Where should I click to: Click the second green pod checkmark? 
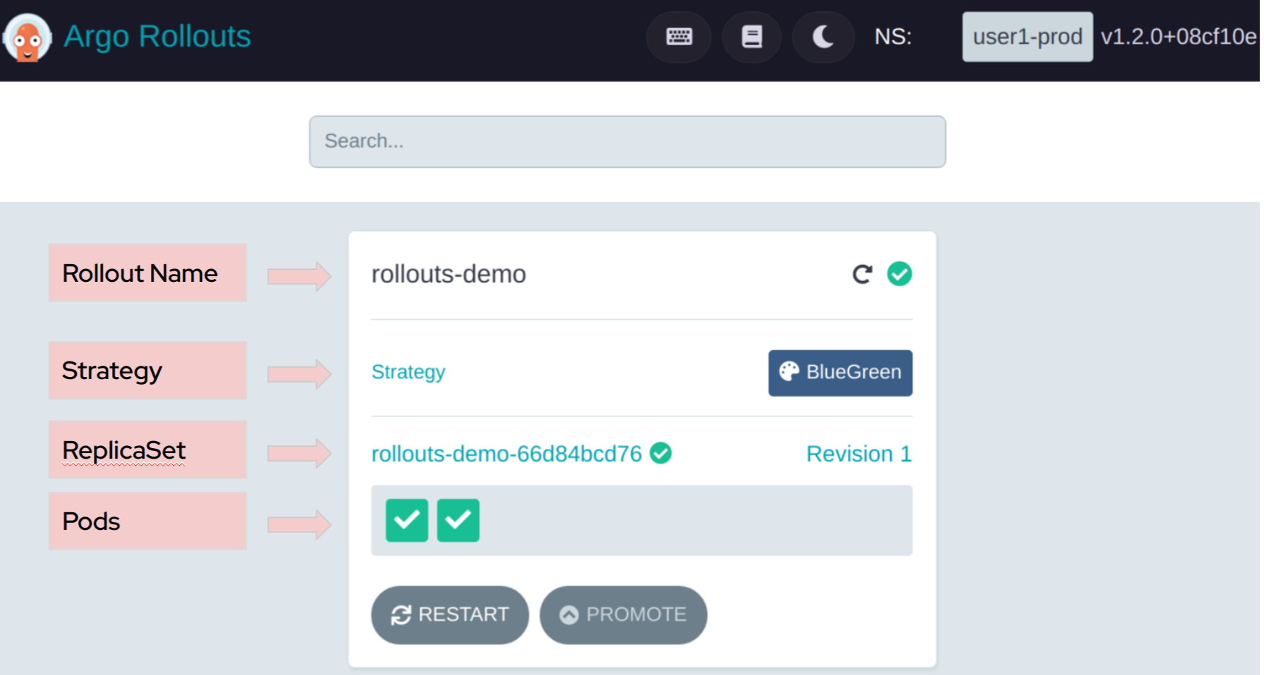[x=458, y=521]
